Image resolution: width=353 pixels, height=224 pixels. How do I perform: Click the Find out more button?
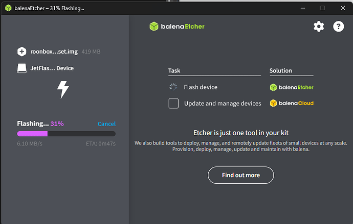(241, 175)
